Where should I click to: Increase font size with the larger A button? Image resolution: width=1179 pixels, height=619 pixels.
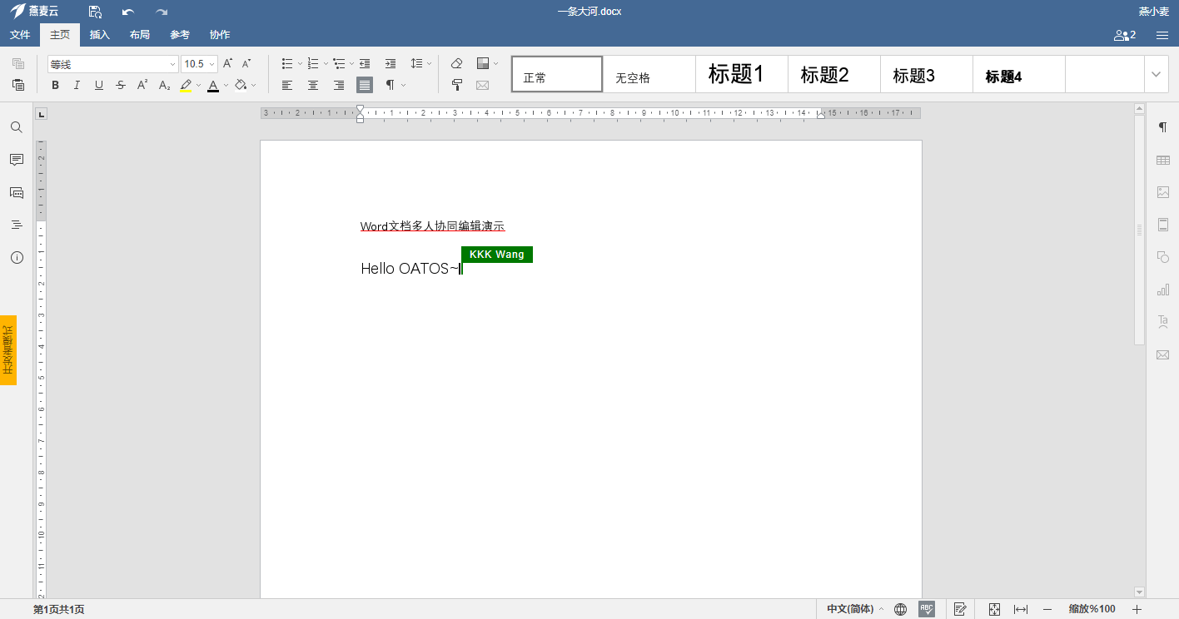point(227,63)
